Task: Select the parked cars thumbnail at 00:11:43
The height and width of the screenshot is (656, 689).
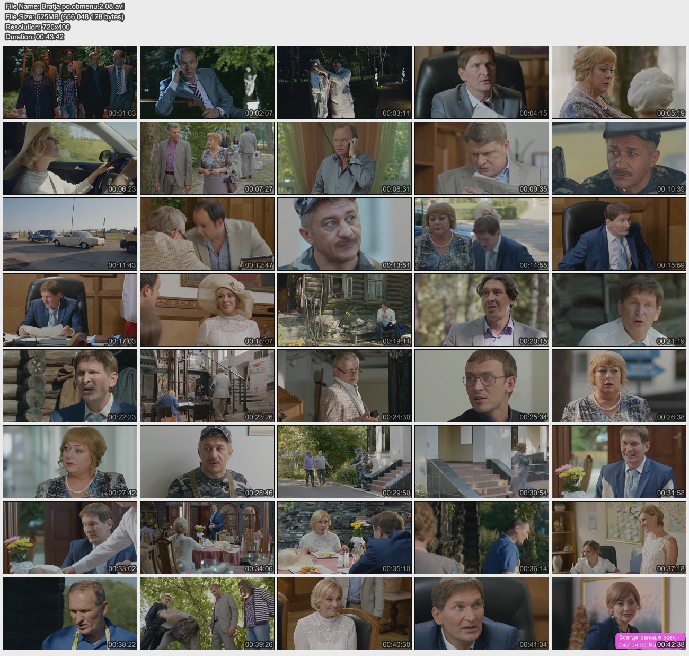Action: tap(70, 234)
